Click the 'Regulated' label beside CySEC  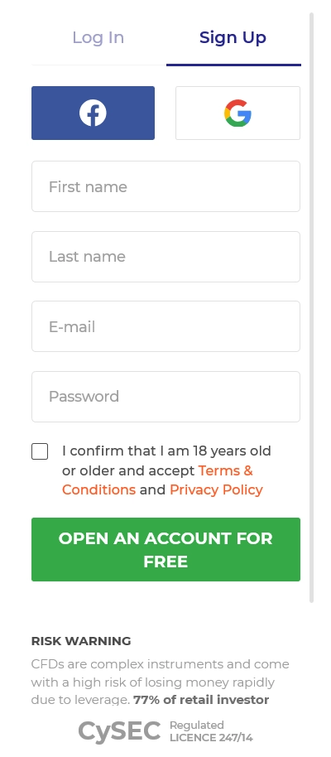[197, 726]
